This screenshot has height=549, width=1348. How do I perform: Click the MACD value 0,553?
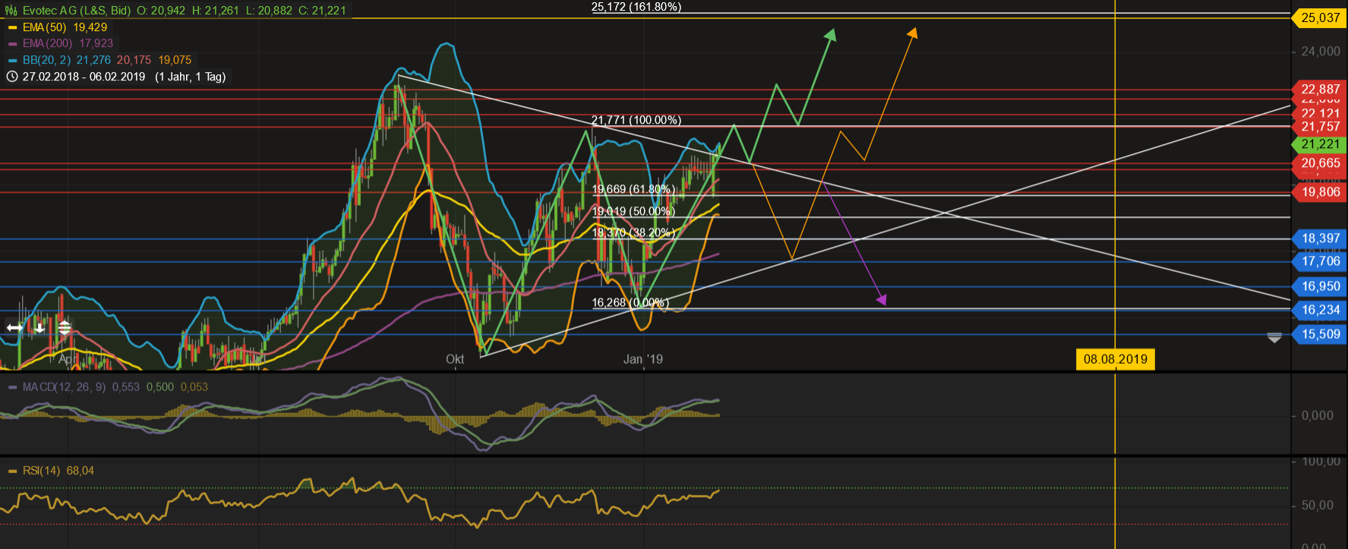(126, 387)
